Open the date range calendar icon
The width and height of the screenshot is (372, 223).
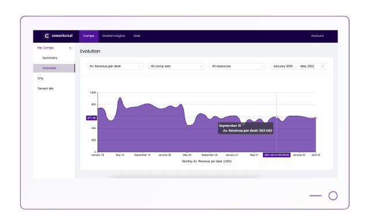click(322, 66)
